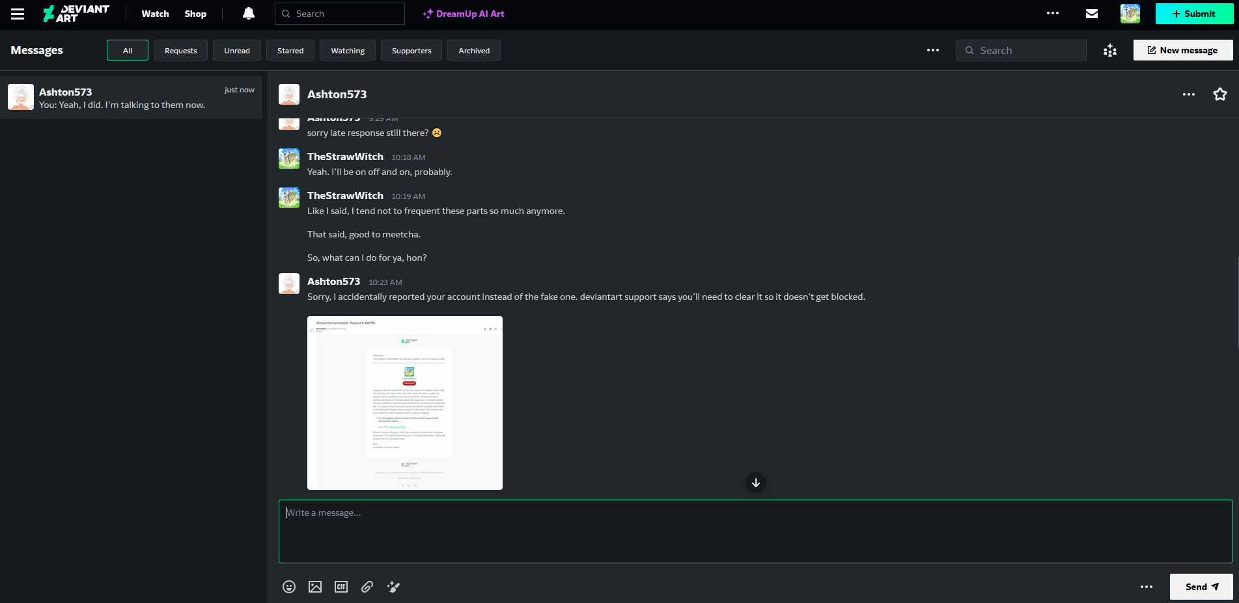Screen dimensions: 1239x603
Task: Open the inbox envelope icon
Action: click(x=1092, y=14)
